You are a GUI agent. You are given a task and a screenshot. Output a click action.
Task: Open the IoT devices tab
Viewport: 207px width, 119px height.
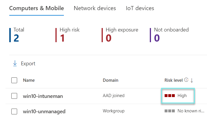[x=140, y=8]
